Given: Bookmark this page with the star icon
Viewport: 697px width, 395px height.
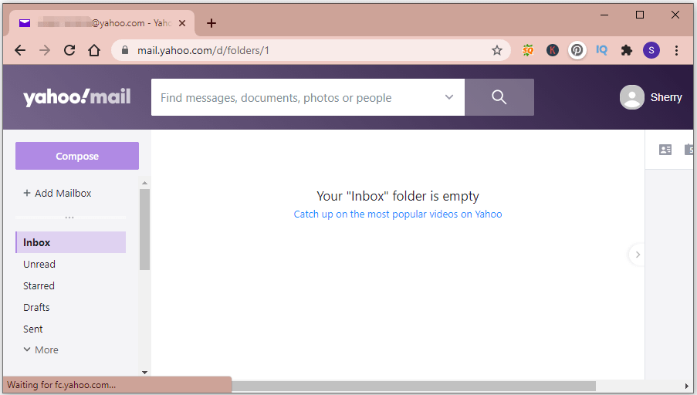Looking at the screenshot, I should click(x=497, y=50).
